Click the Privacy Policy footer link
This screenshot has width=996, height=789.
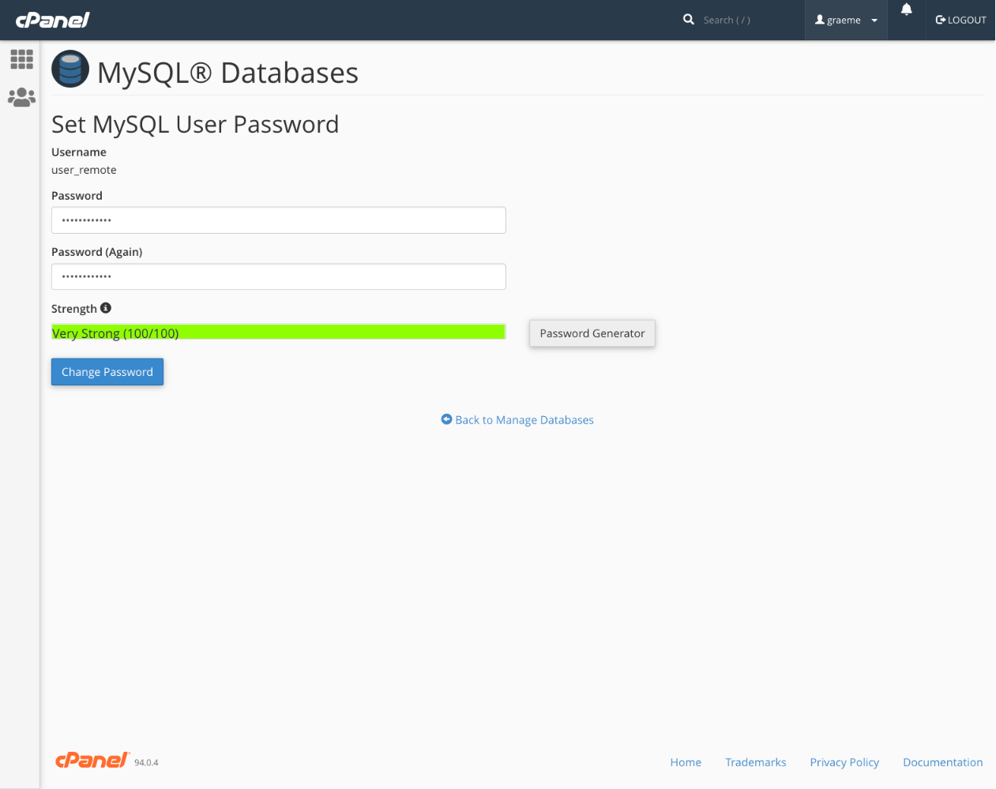pos(844,762)
